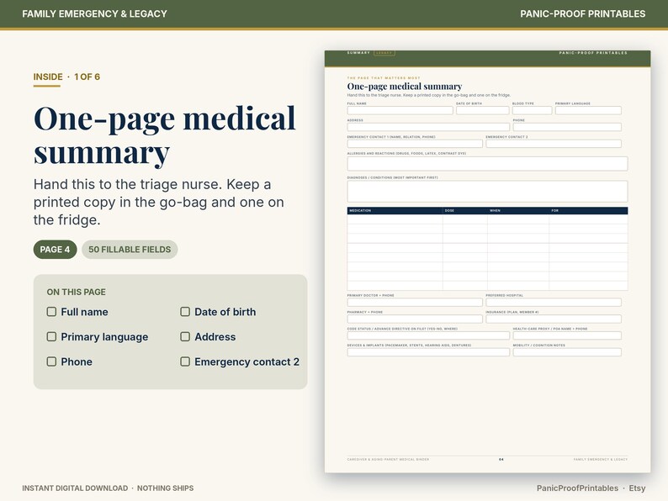
Task: Click the large One-page medical summary heading
Action: tap(164, 135)
